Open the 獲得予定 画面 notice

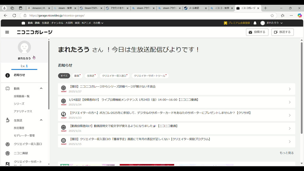coord(176,142)
